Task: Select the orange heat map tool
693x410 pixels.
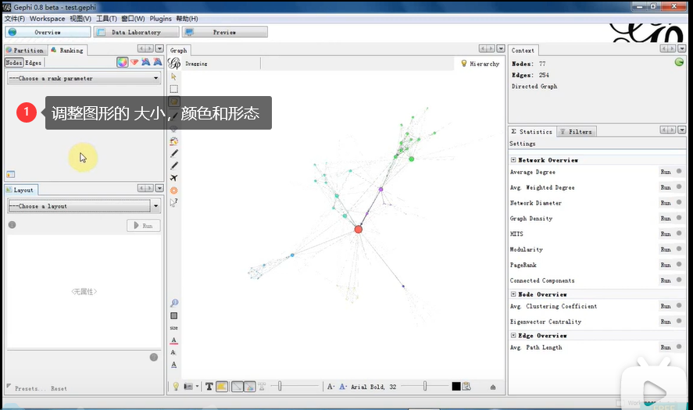Action: [173, 191]
